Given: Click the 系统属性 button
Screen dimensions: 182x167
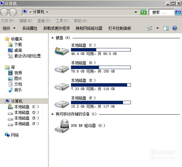Looking at the screenshot, I should [30, 28].
